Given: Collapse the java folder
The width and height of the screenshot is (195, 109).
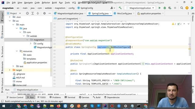Looking at the screenshot, I should click(17, 28).
